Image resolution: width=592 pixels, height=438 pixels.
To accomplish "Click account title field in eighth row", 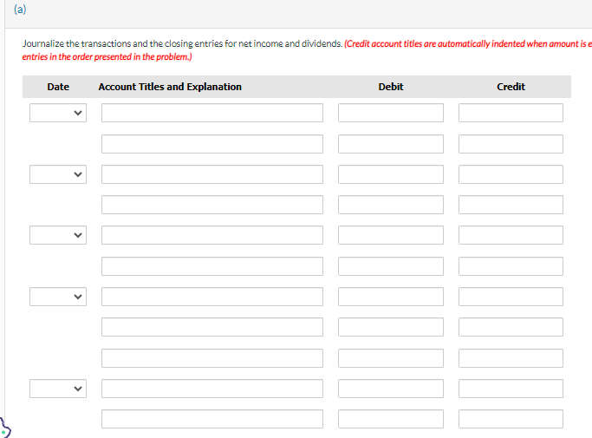I will coord(212,327).
